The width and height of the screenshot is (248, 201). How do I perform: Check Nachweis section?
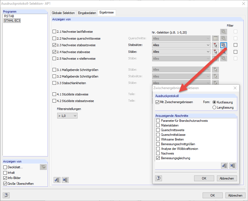click(x=158, y=153)
